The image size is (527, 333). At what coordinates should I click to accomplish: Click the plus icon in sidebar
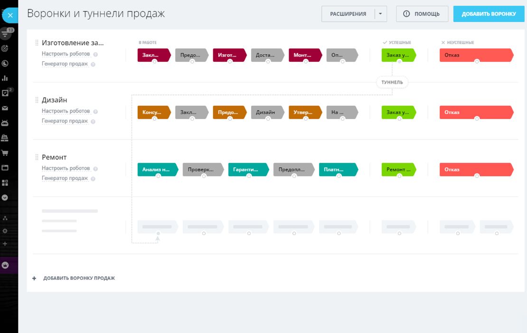(5, 244)
